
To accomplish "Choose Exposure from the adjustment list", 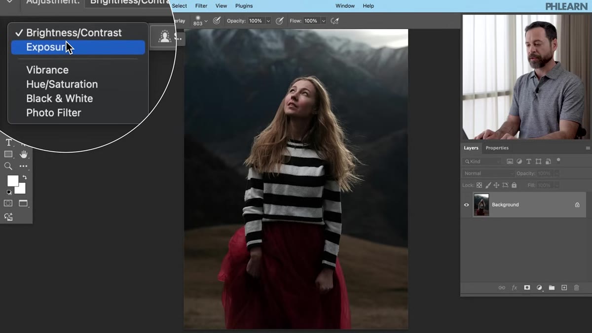I will [78, 47].
